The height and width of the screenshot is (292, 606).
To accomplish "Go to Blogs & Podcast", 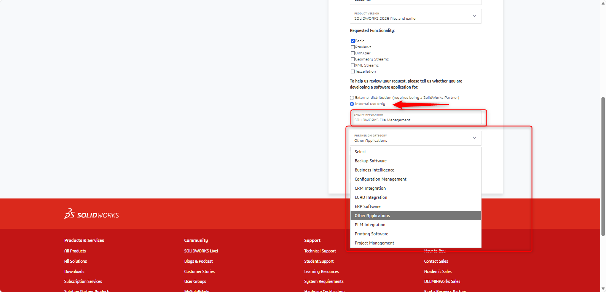I will pos(198,261).
